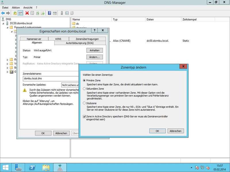
Task: Click the blue back arrow in toolbar
Action: tap(3, 13)
